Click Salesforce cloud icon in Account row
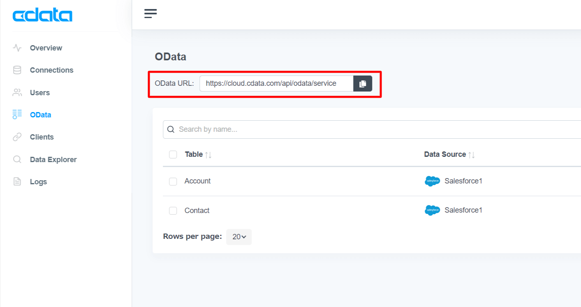The height and width of the screenshot is (307, 581). (432, 181)
